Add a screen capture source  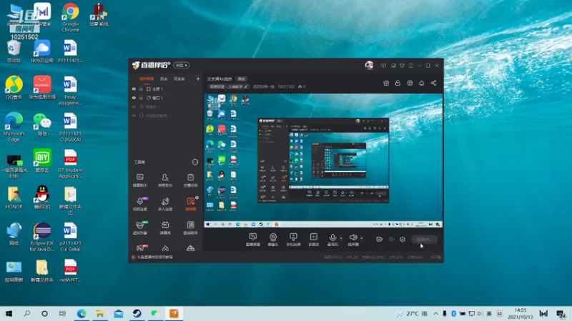point(252,240)
